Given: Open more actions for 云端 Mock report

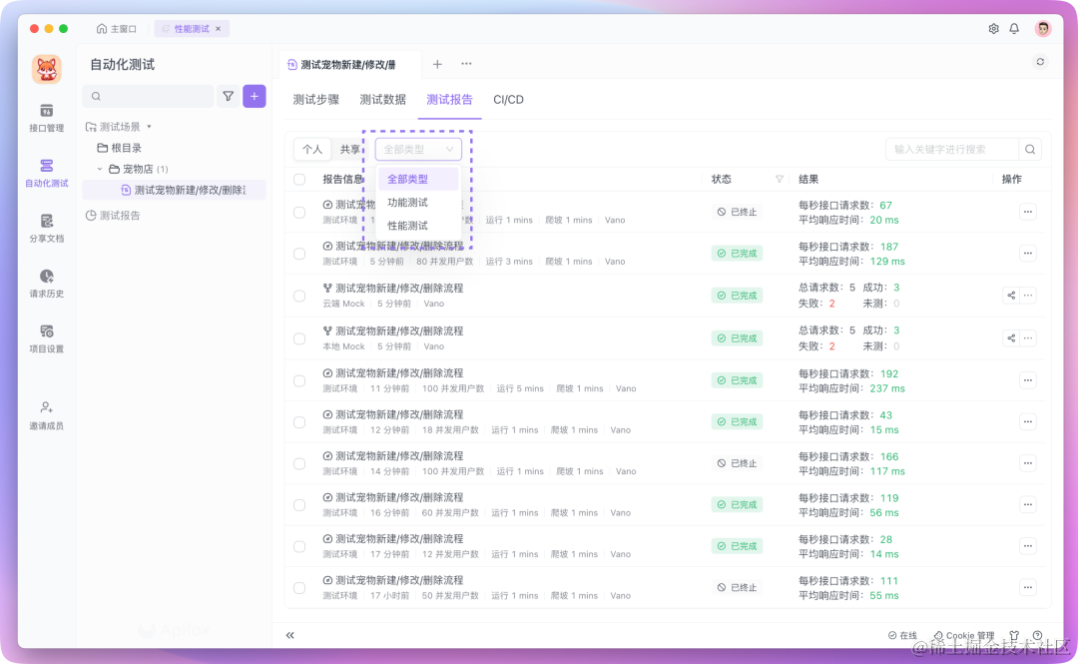Looking at the screenshot, I should coord(1028,296).
